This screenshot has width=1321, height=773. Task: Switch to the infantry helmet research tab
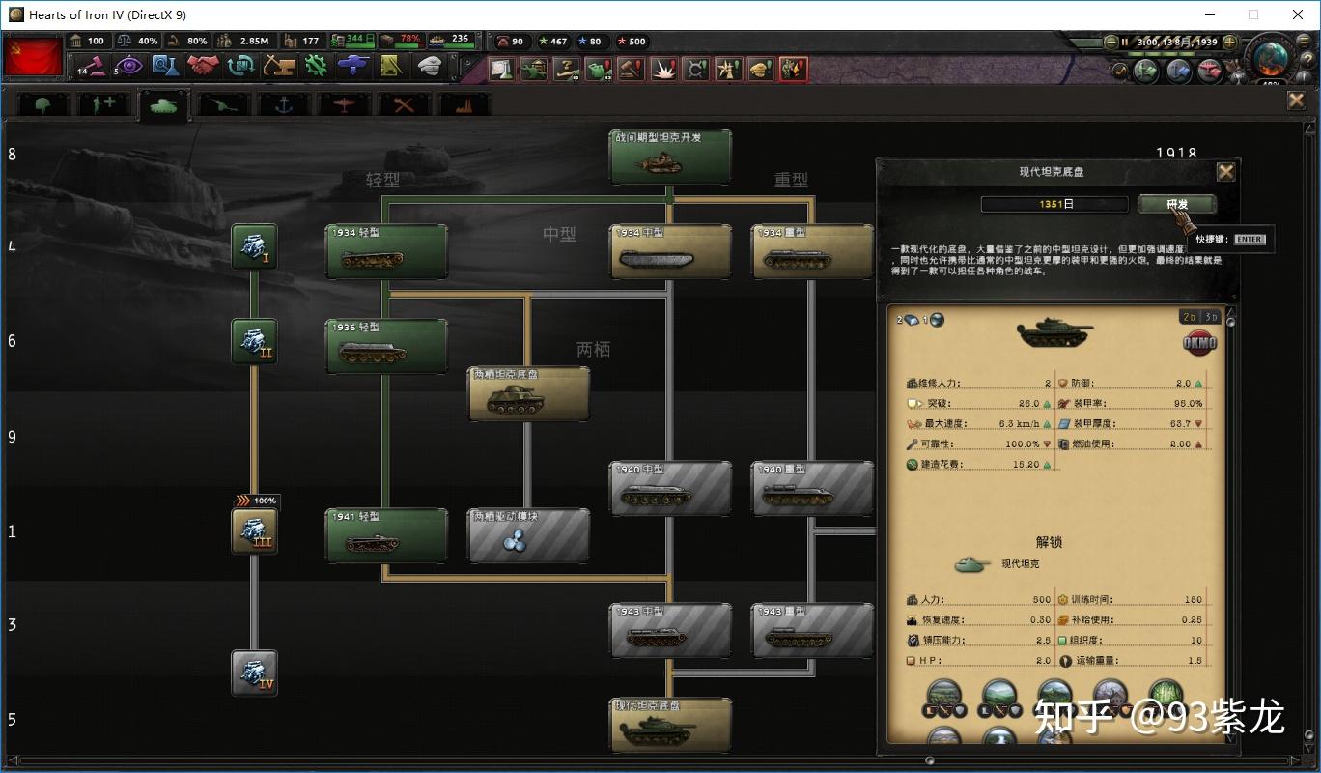pyautogui.click(x=43, y=103)
